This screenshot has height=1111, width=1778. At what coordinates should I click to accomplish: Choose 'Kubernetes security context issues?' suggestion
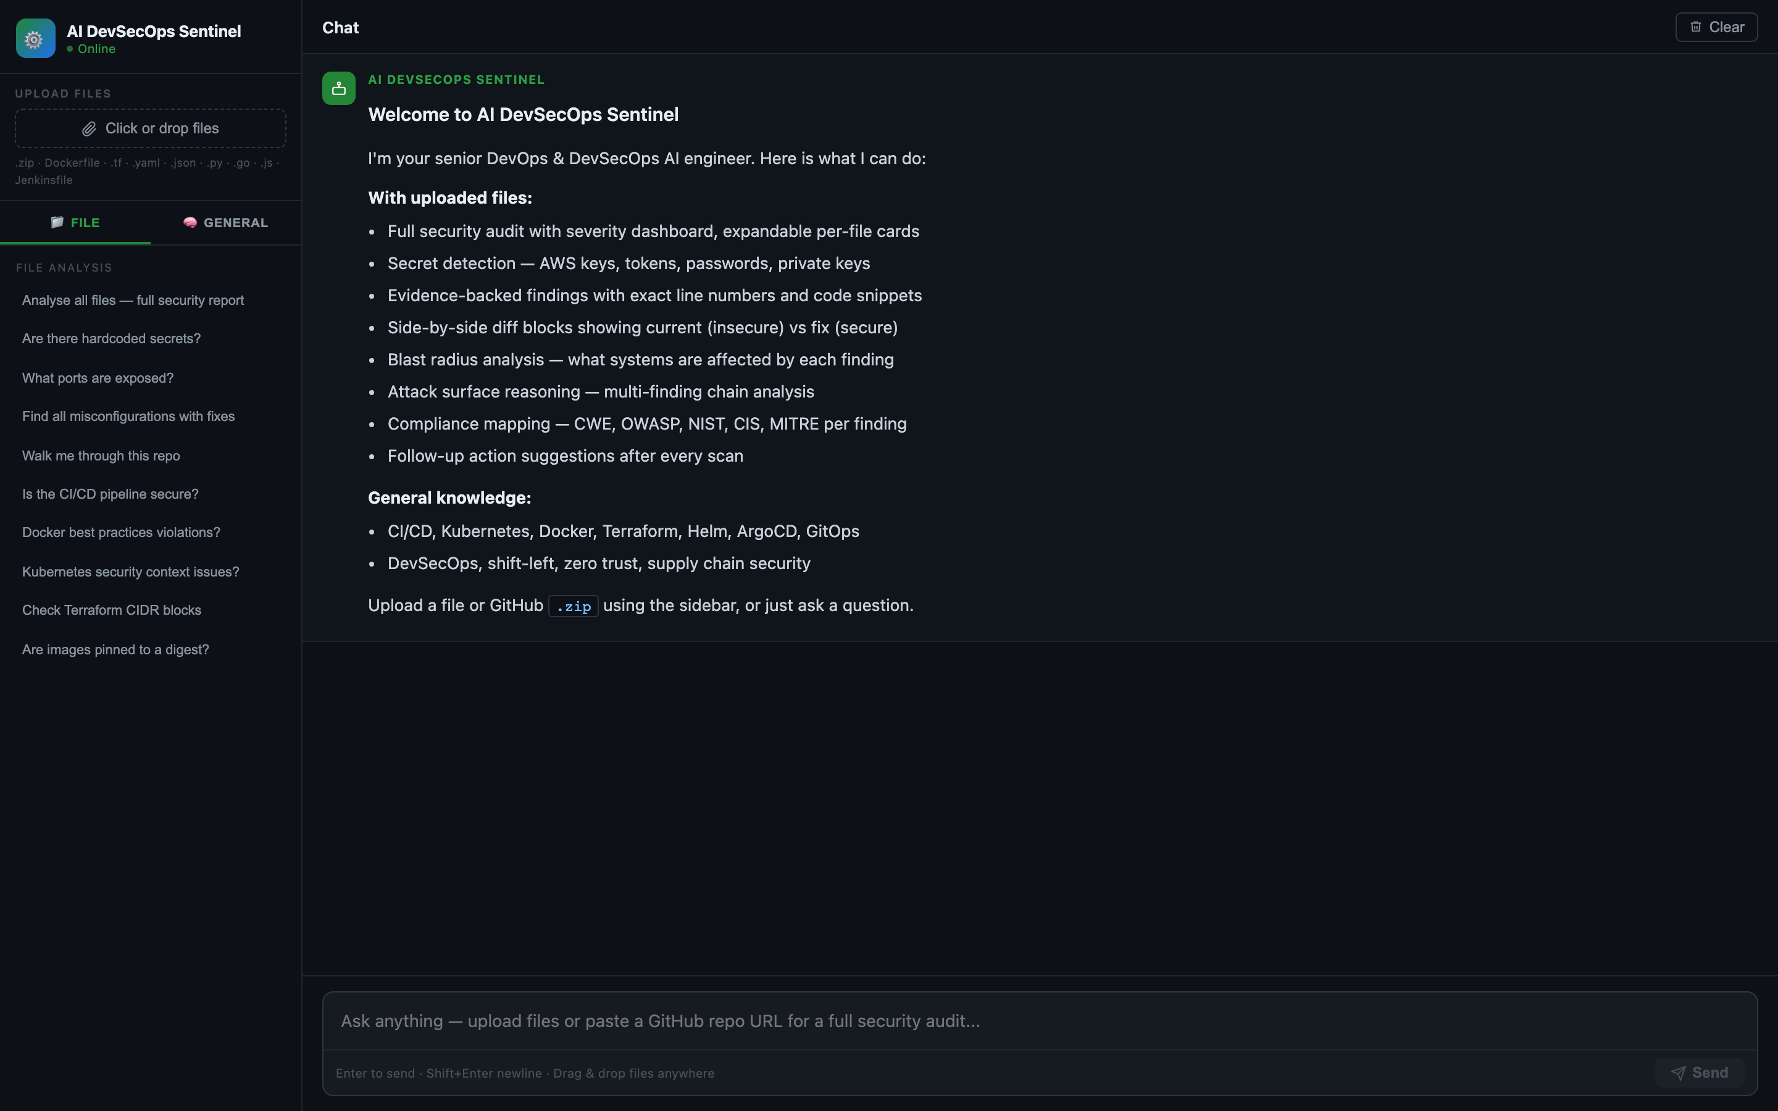pyautogui.click(x=131, y=572)
